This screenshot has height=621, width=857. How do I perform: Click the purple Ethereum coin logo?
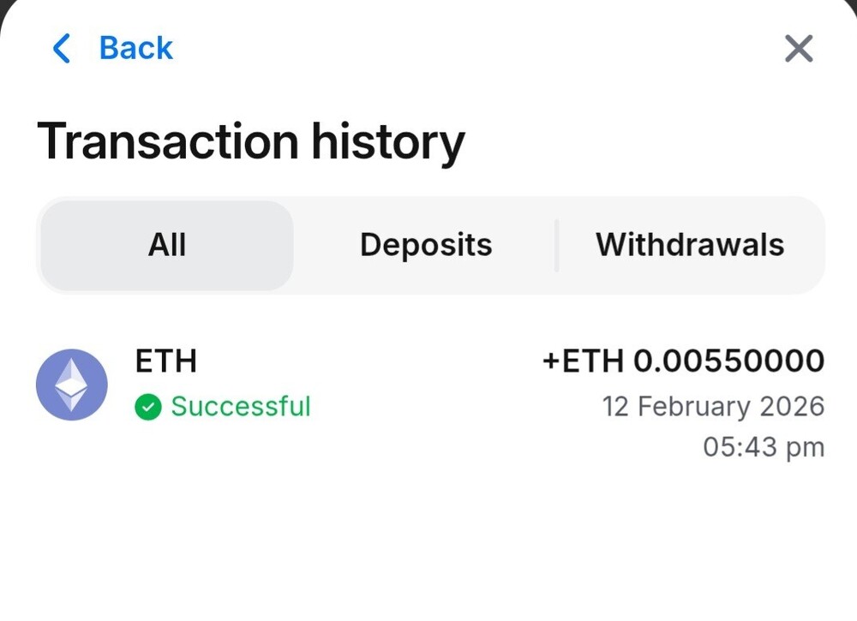72,385
